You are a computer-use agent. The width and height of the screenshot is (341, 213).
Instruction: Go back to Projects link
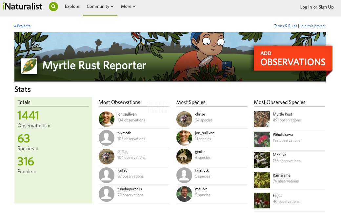click(22, 26)
